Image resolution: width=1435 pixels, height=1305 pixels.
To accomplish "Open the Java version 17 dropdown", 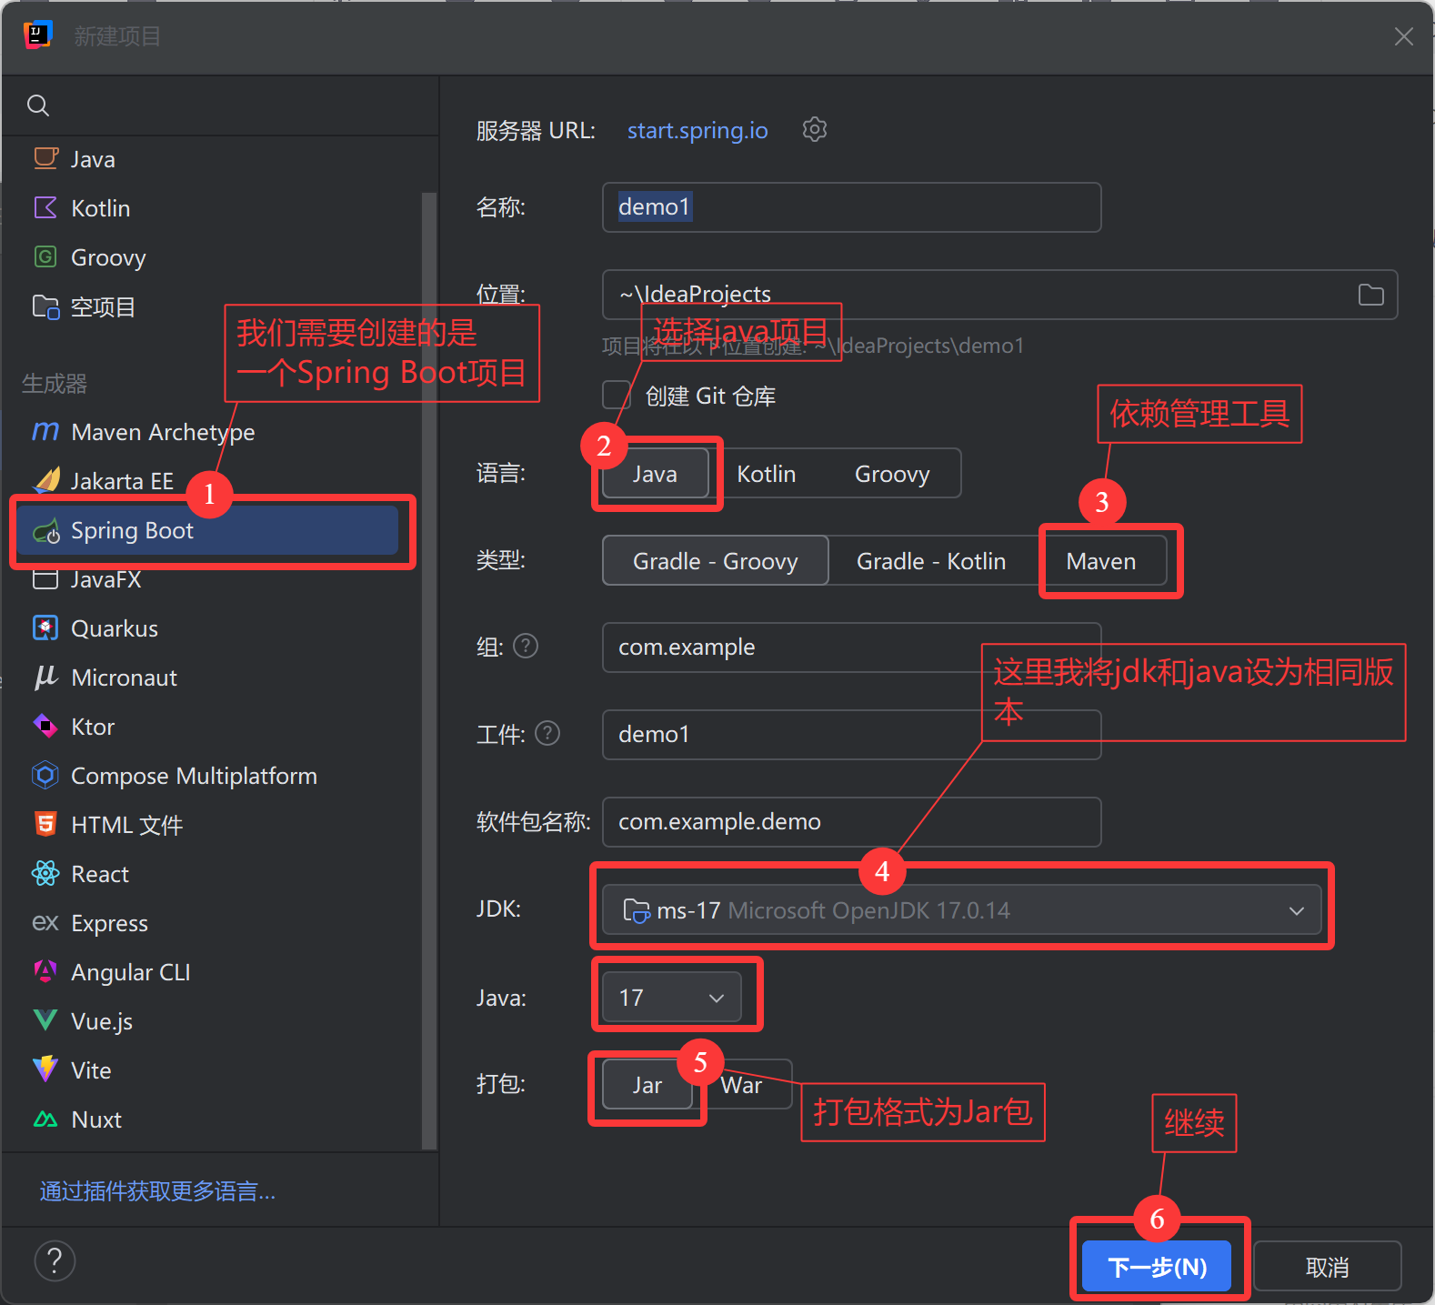I will coord(672,998).
